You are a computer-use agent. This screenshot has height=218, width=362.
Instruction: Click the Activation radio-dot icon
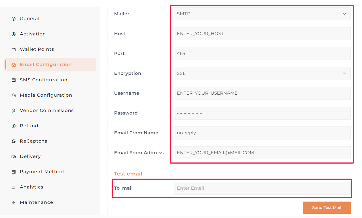14,34
